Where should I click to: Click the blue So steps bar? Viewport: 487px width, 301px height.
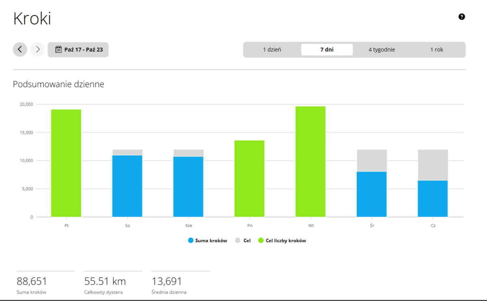click(127, 186)
